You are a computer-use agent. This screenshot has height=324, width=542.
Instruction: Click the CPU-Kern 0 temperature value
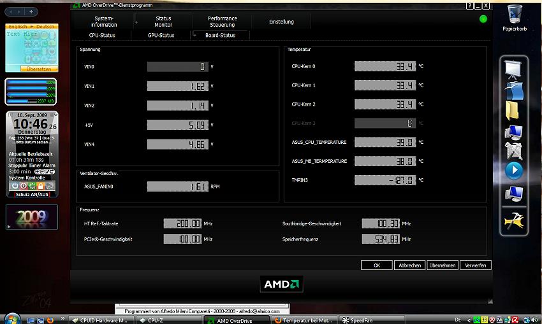385,66
